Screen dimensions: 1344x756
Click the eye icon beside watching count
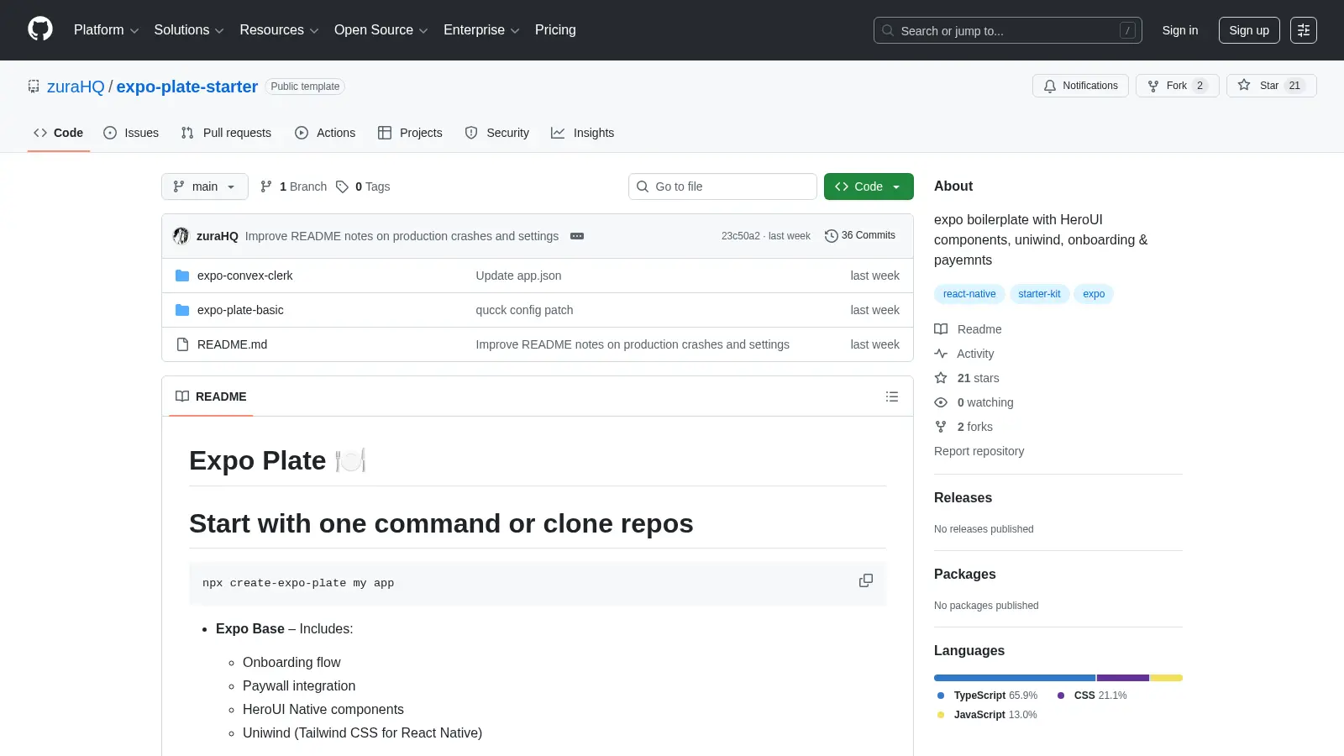pyautogui.click(x=941, y=402)
